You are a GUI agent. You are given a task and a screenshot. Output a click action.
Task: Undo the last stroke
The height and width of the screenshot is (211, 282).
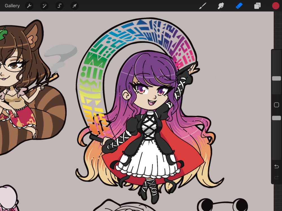pyautogui.click(x=276, y=167)
